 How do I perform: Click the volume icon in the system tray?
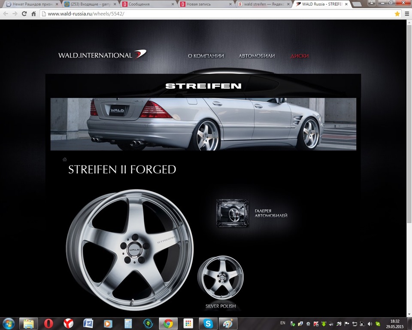370,324
